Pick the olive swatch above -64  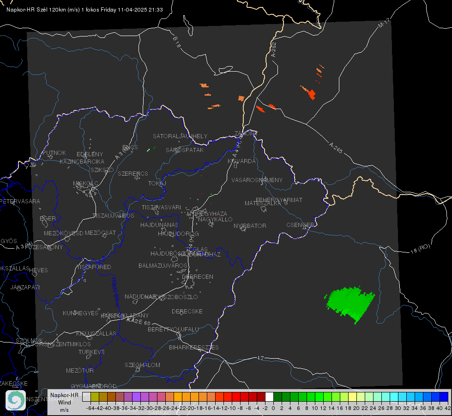[95, 397]
